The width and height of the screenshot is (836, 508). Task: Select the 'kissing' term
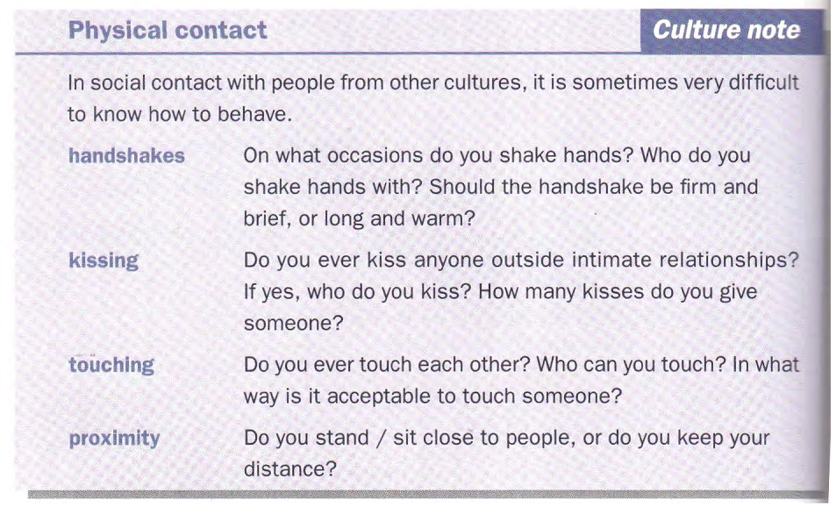click(104, 261)
